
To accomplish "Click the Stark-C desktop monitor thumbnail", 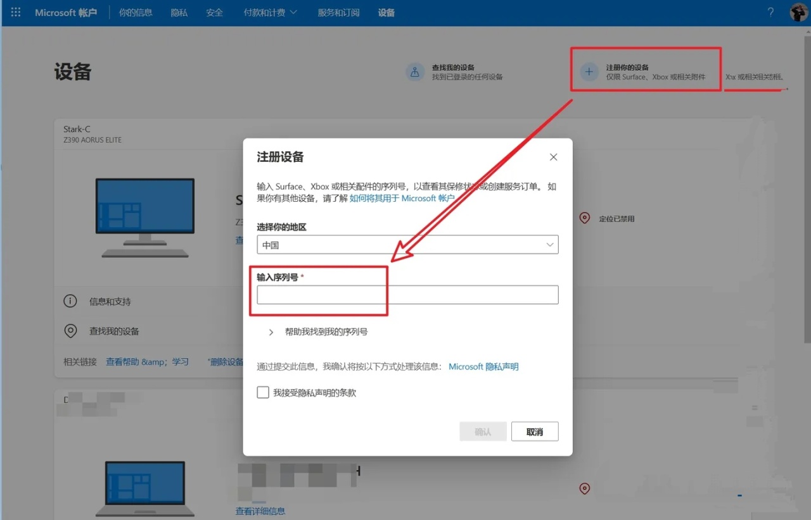I will [145, 218].
